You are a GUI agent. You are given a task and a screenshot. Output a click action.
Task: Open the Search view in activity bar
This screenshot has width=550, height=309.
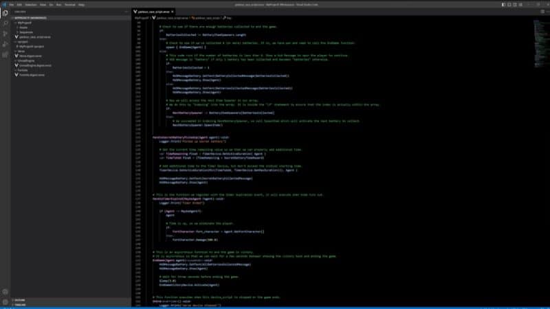(5, 23)
